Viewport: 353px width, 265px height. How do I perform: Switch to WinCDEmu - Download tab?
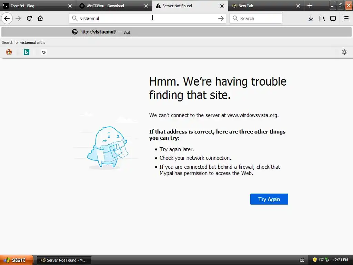click(x=114, y=6)
